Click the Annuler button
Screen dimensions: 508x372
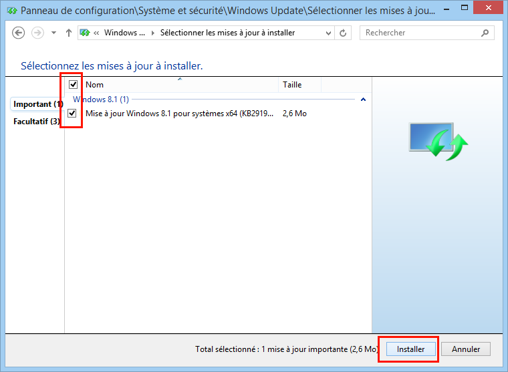click(466, 349)
